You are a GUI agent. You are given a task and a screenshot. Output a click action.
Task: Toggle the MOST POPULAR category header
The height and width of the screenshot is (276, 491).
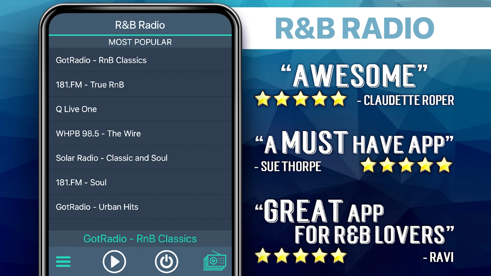(140, 42)
